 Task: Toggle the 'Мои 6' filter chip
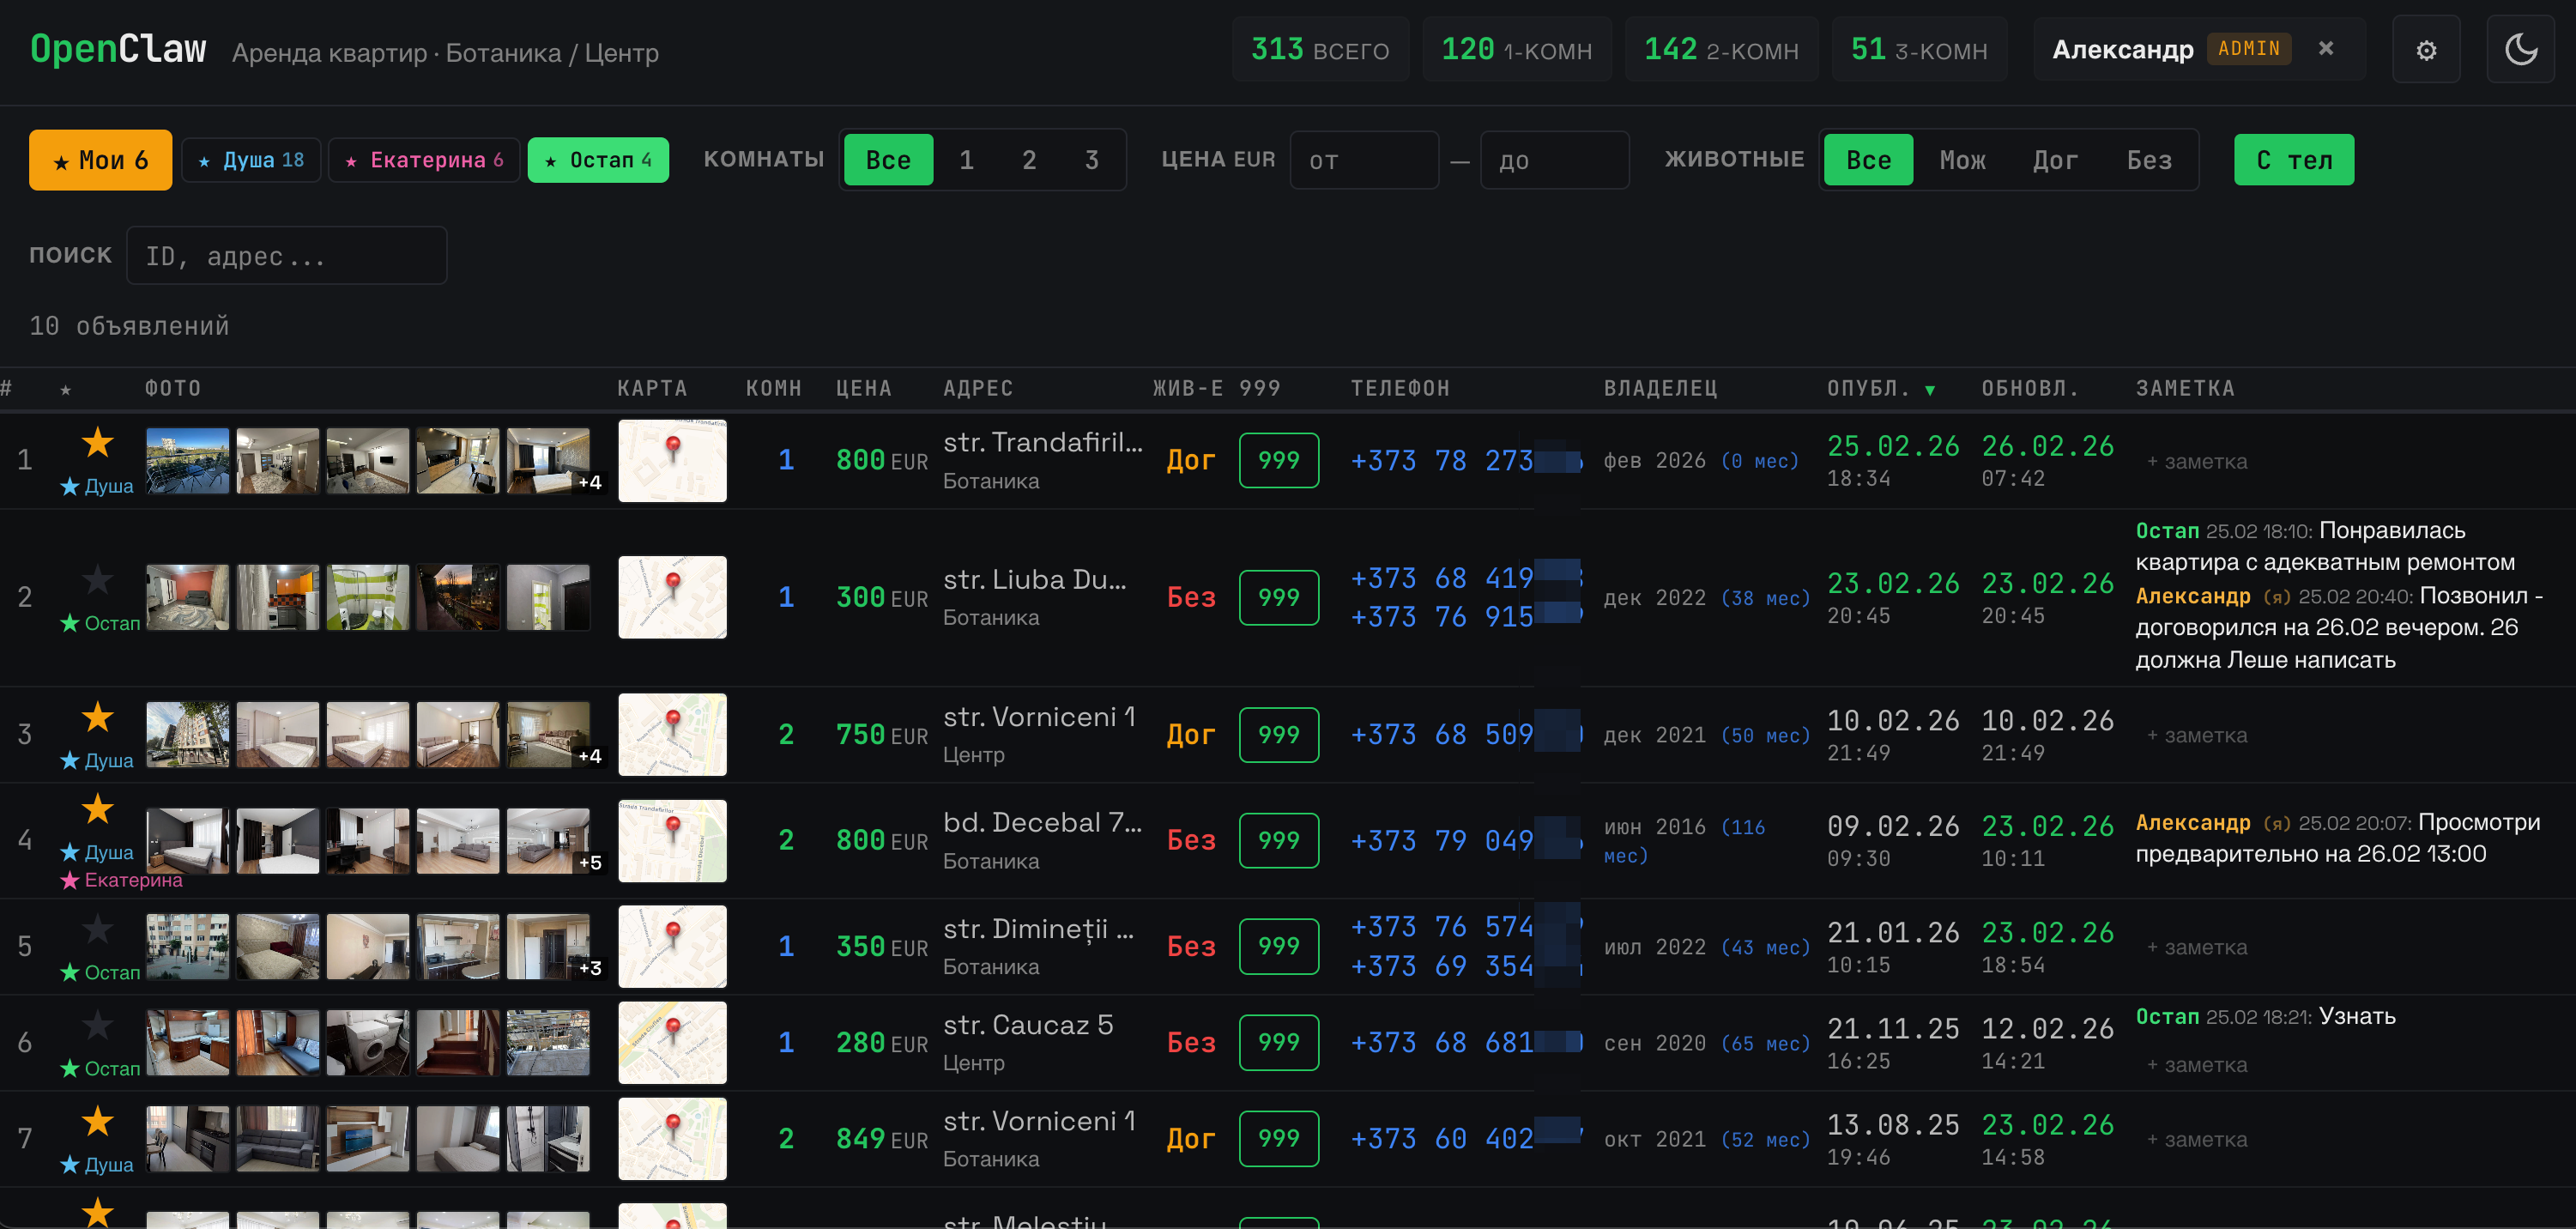pos(100,159)
